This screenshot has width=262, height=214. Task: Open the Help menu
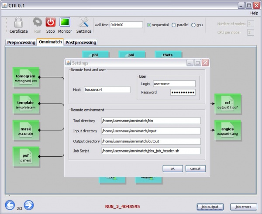254,14
